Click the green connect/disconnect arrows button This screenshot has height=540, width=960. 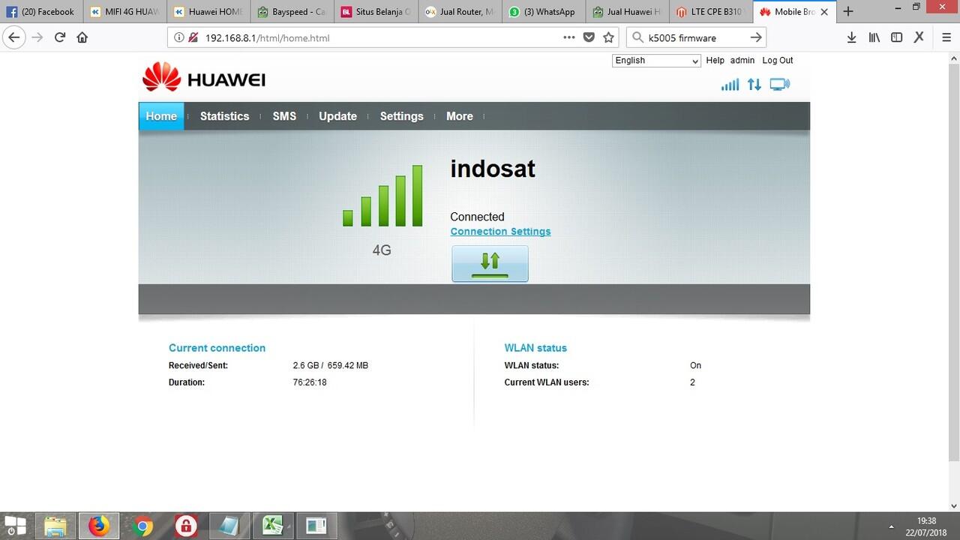490,264
